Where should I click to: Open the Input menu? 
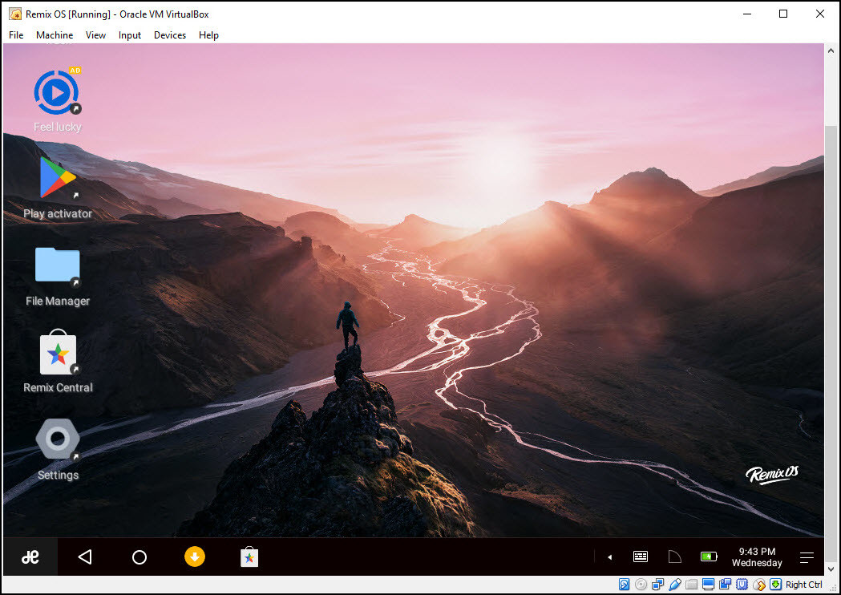pos(129,34)
